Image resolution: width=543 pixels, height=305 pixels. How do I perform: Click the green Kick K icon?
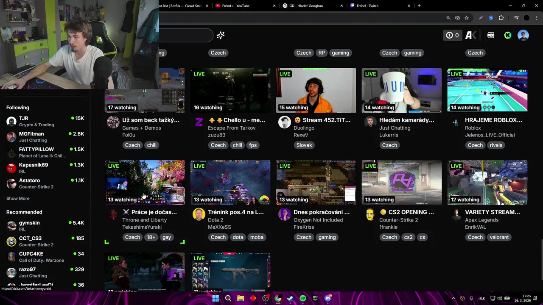507,35
